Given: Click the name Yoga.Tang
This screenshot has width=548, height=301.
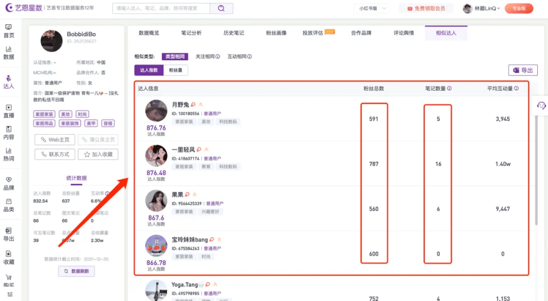Looking at the screenshot, I should coord(185,285).
